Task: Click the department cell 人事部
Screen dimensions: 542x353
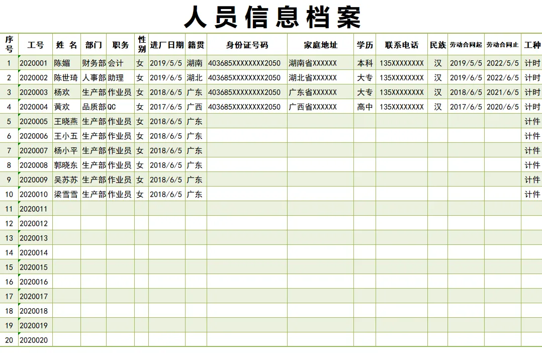Action: pos(94,77)
